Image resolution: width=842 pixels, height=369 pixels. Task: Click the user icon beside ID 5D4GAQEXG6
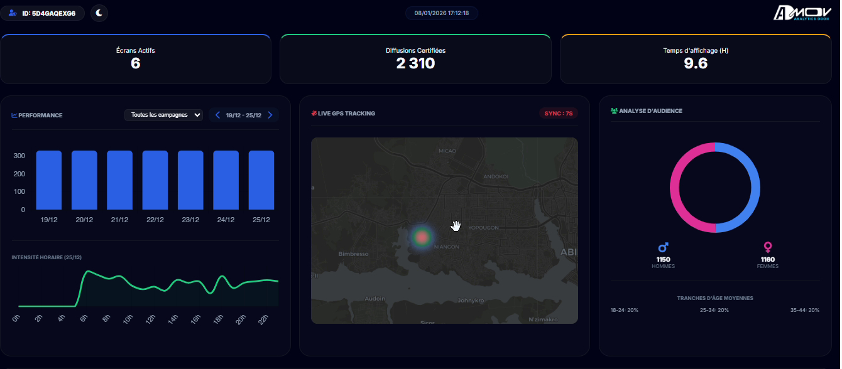[13, 13]
